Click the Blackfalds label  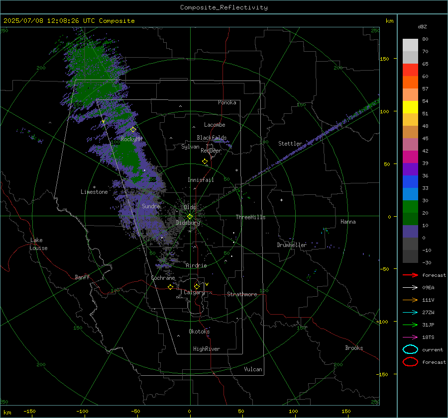[212, 138]
